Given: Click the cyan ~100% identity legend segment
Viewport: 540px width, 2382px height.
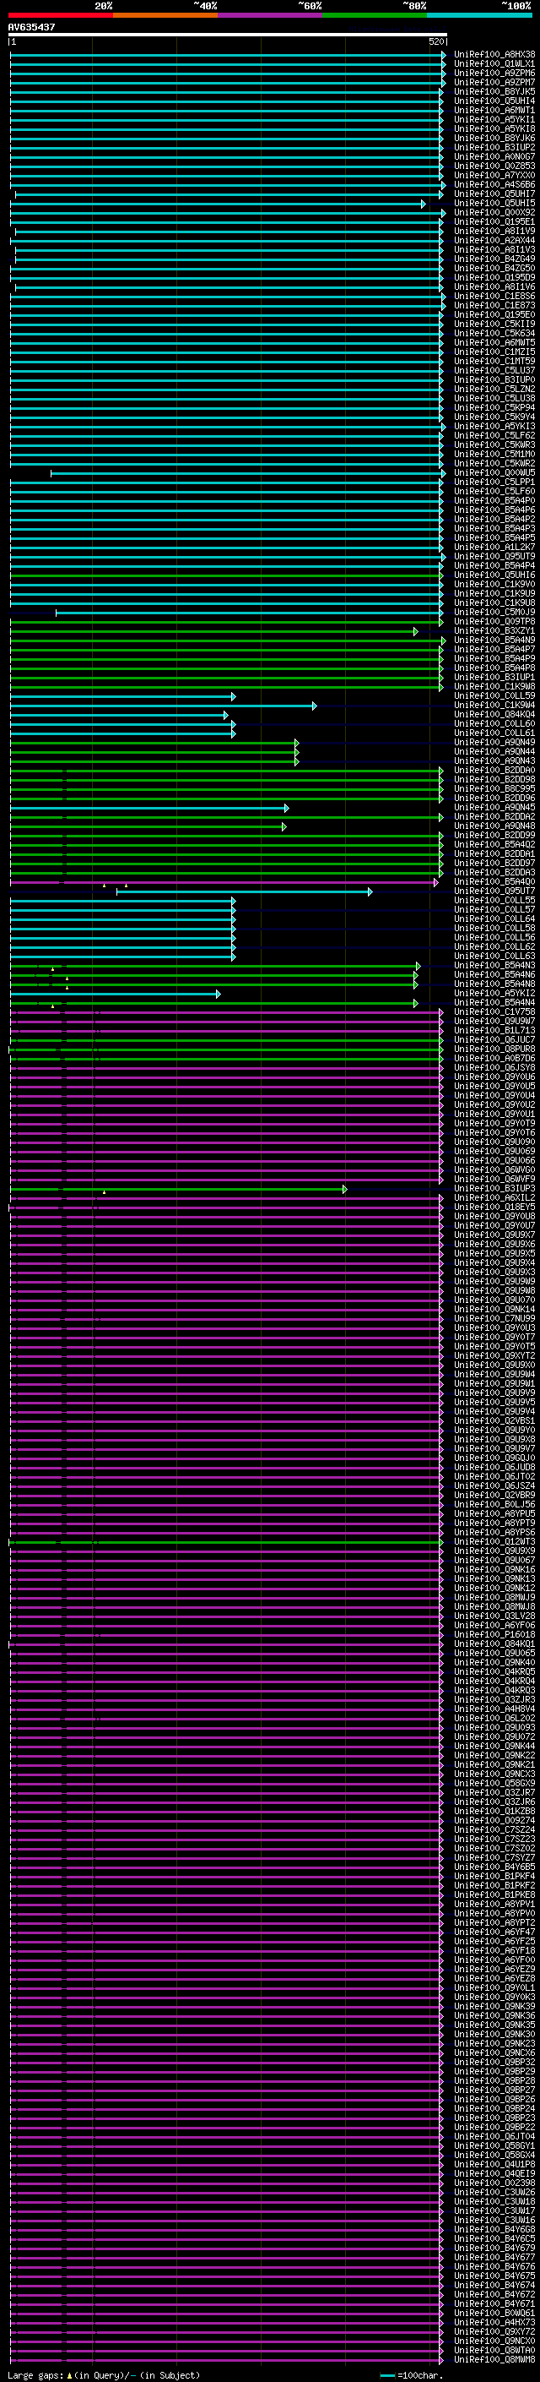Looking at the screenshot, I should pyautogui.click(x=480, y=15).
